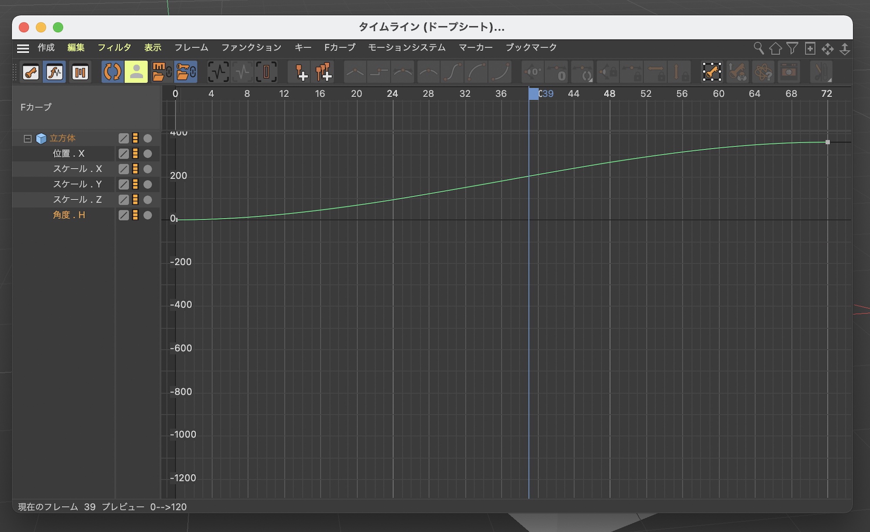Image resolution: width=870 pixels, height=532 pixels.
Task: Collapse the 立方体 object tree
Action: point(27,138)
